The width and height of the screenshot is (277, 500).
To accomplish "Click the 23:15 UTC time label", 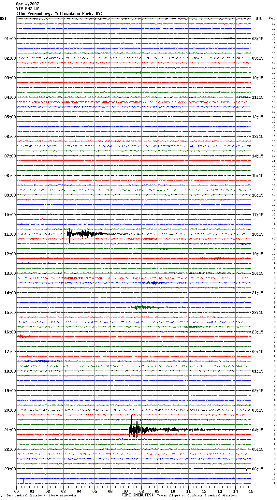I will pyautogui.click(x=258, y=332).
